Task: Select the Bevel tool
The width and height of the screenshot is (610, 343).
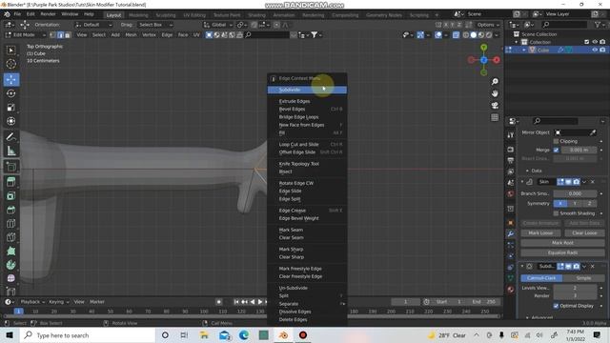Action: [11, 210]
